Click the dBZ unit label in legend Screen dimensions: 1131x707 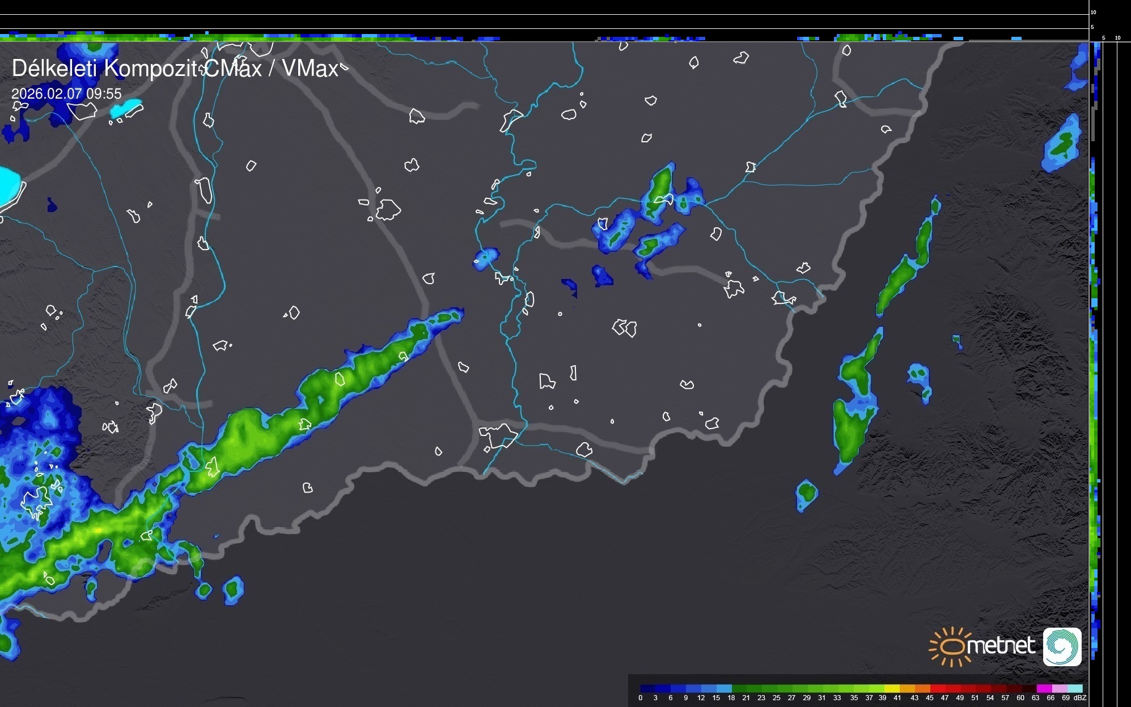pyautogui.click(x=1080, y=698)
